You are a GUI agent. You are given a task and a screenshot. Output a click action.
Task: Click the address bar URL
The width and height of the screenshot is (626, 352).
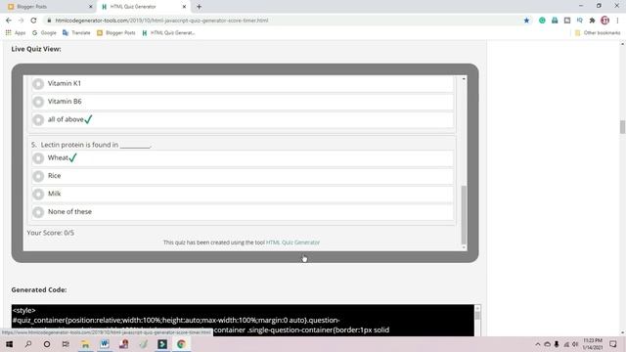click(x=161, y=21)
